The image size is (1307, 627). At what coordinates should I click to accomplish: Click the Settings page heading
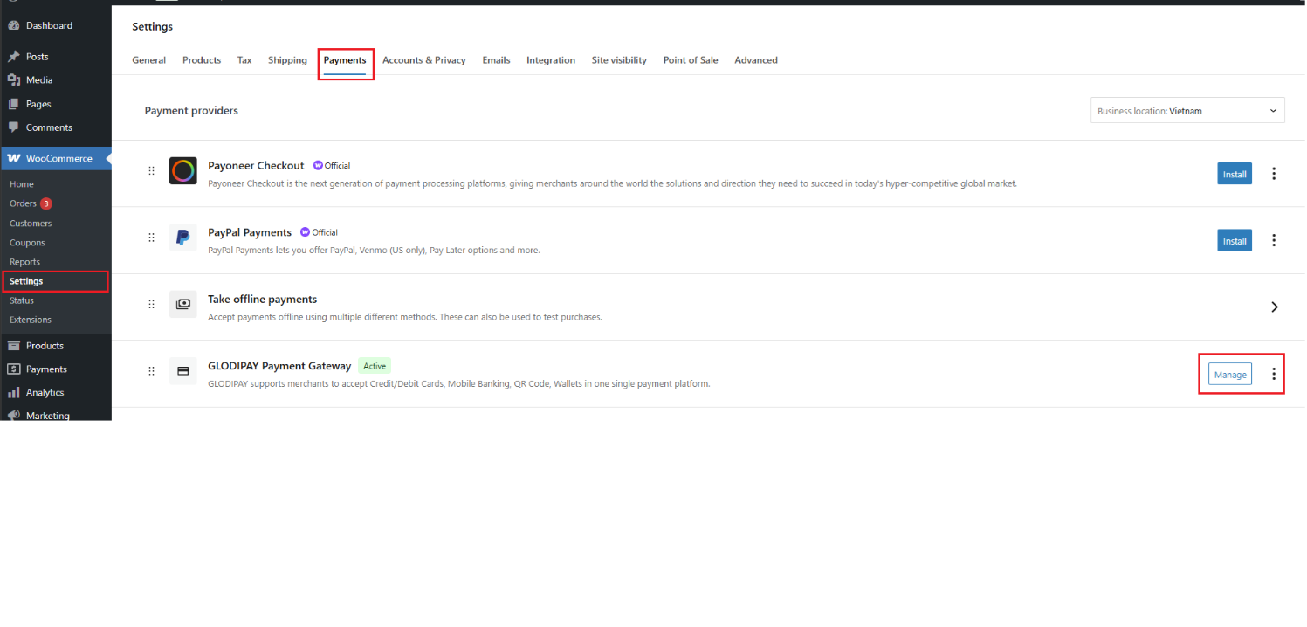[153, 27]
